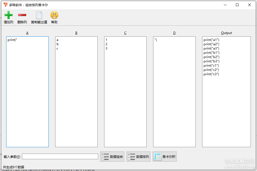
Task: Click the number 2 in column C
Action: click(x=106, y=44)
